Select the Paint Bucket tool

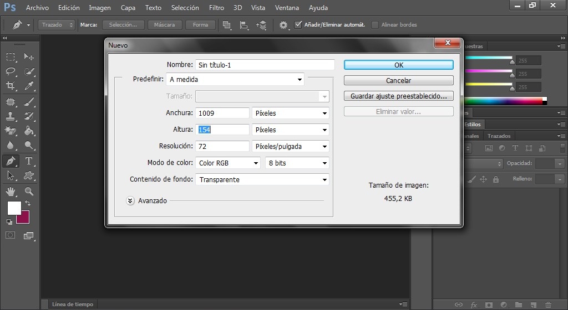[x=29, y=131]
